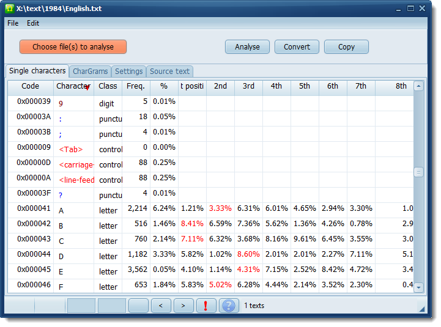Click the next '>' navigation button
441x327 pixels.
coord(183,306)
